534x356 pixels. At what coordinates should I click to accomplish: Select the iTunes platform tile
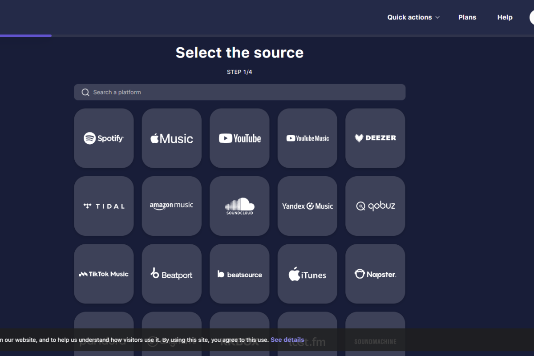click(x=307, y=274)
